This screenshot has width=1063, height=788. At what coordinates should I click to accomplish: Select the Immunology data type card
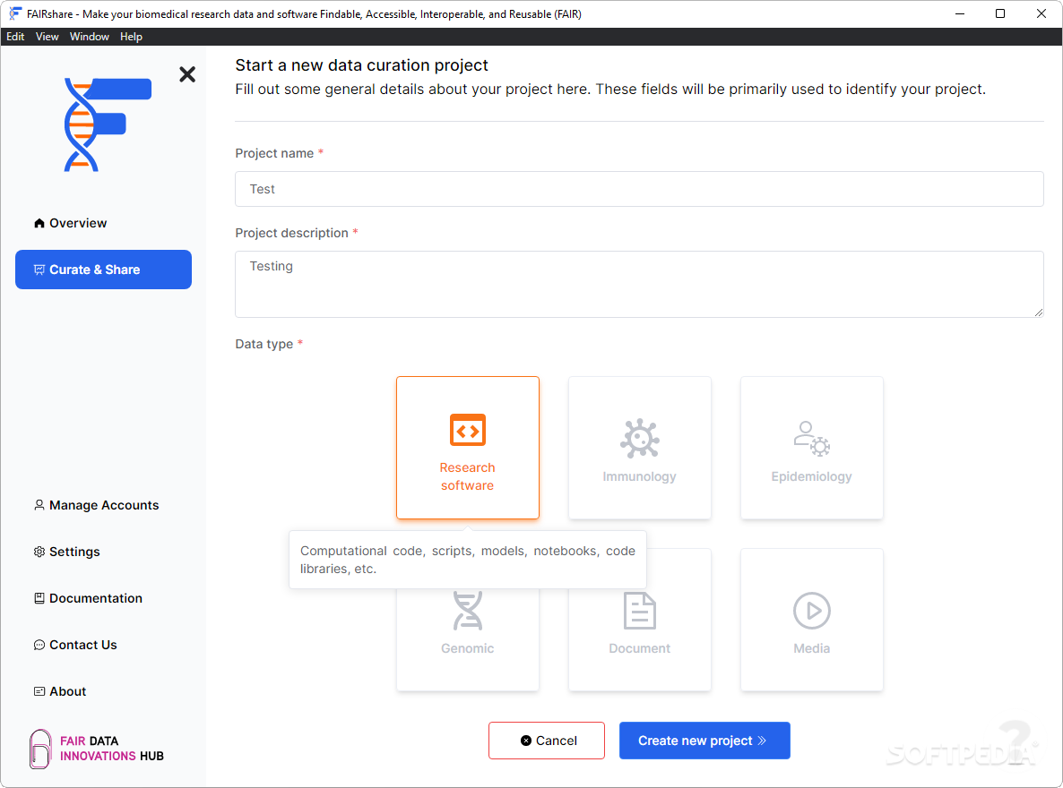pos(640,448)
